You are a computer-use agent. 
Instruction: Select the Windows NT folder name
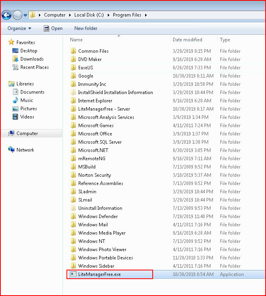(92, 241)
